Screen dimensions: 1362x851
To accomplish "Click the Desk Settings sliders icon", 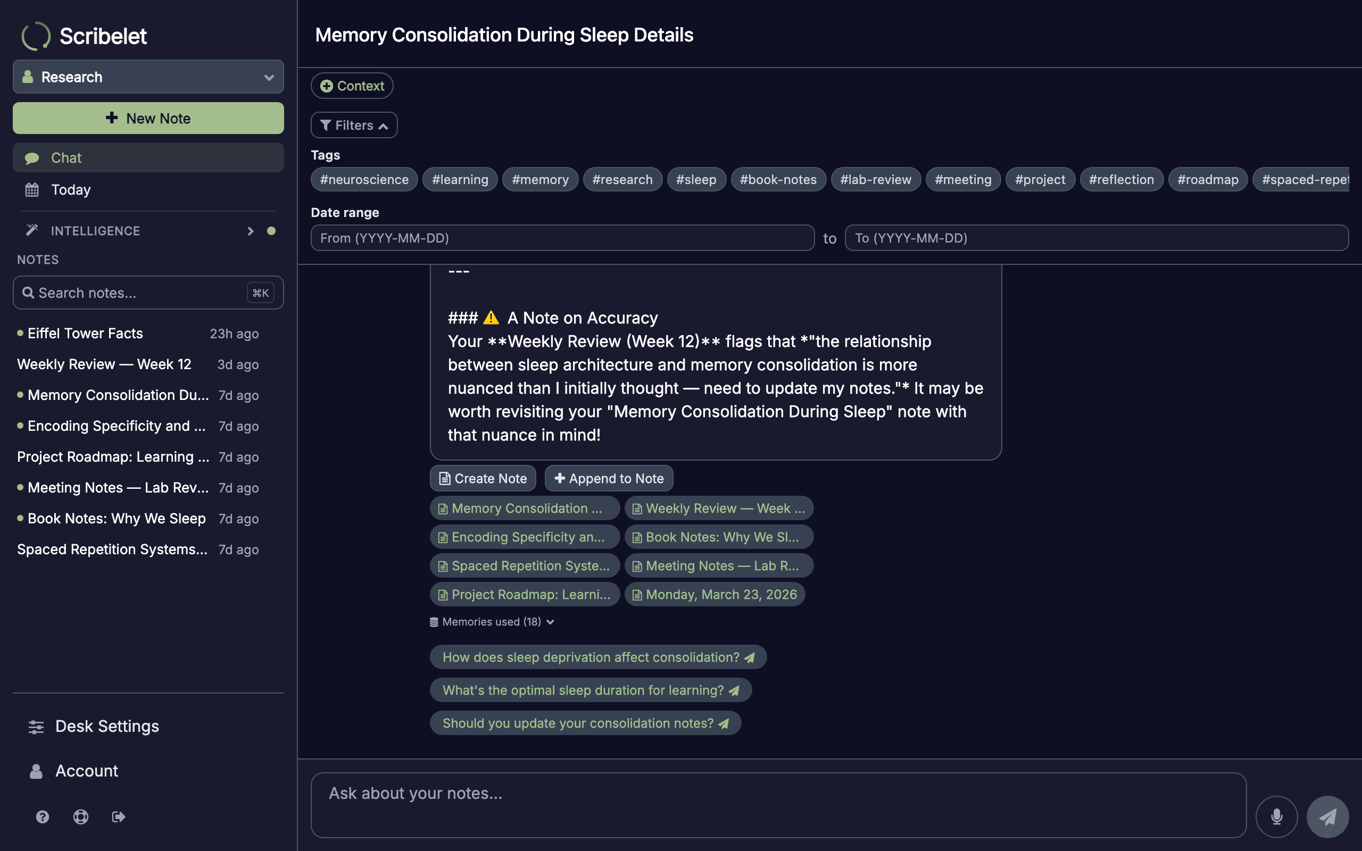I will pyautogui.click(x=36, y=727).
